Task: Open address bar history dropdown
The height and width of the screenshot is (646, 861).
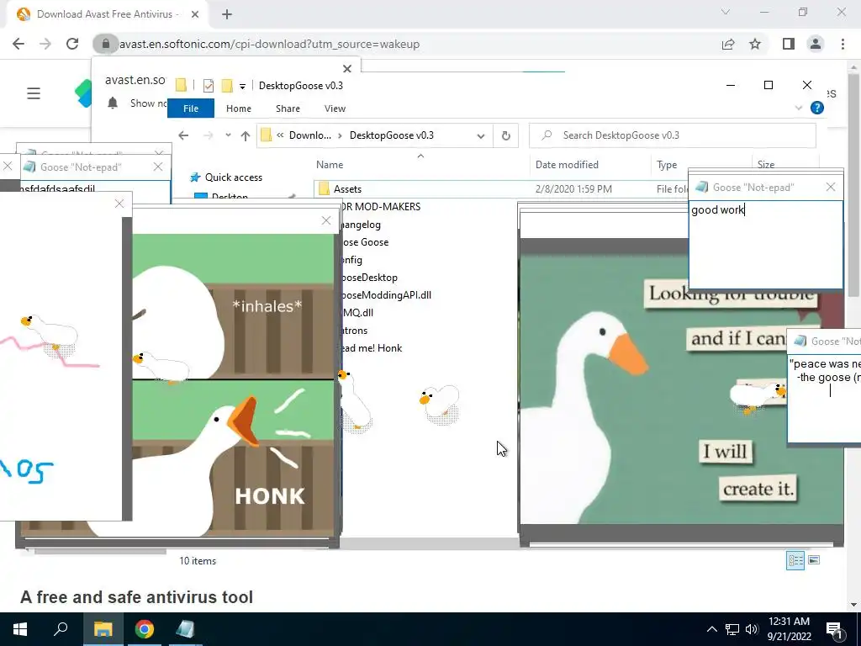Action: [x=480, y=135]
